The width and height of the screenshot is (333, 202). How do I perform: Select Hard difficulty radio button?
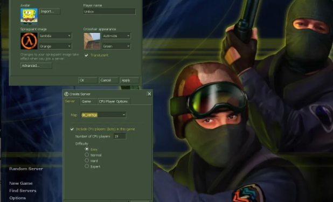[x=87, y=161]
